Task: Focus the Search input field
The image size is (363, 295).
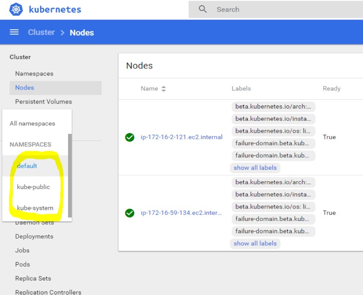Action: coord(275,9)
